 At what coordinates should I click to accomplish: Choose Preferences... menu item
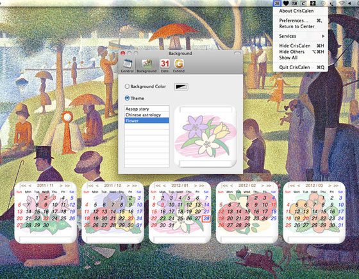pos(301,20)
